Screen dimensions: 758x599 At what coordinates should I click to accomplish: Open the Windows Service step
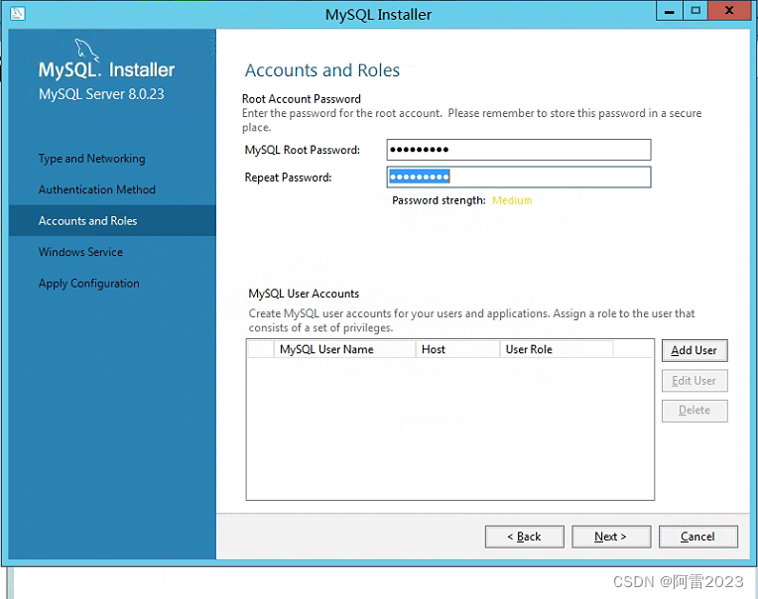pos(80,252)
